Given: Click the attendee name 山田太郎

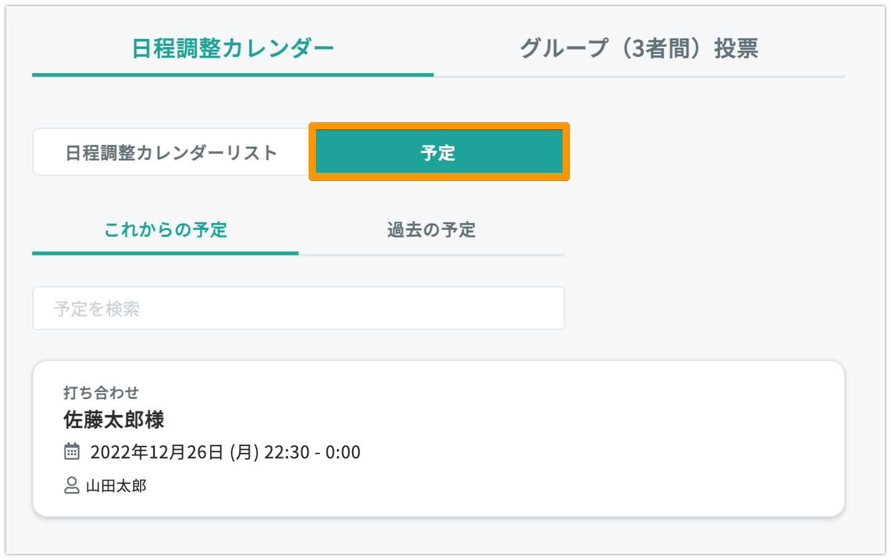Looking at the screenshot, I should coord(116,486).
